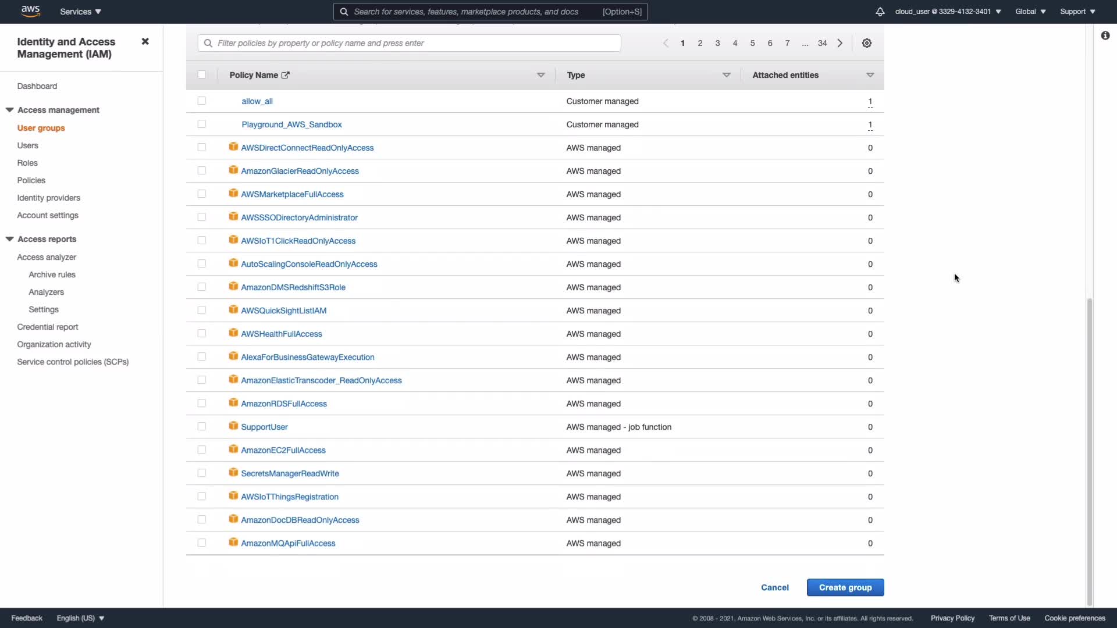
Task: Tick the AmazonRDSFullAccess checkbox
Action: 201,403
